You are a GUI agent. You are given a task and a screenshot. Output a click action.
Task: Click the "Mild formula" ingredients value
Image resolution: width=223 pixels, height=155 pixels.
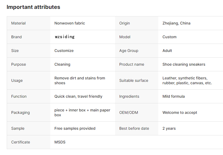pyautogui.click(x=174, y=96)
